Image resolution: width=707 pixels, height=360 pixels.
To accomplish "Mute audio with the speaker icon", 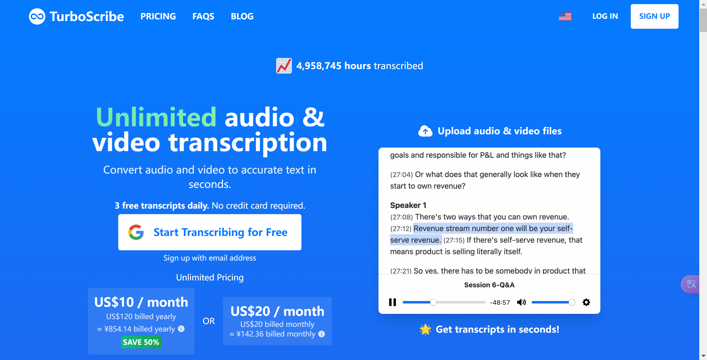I will click(x=521, y=302).
